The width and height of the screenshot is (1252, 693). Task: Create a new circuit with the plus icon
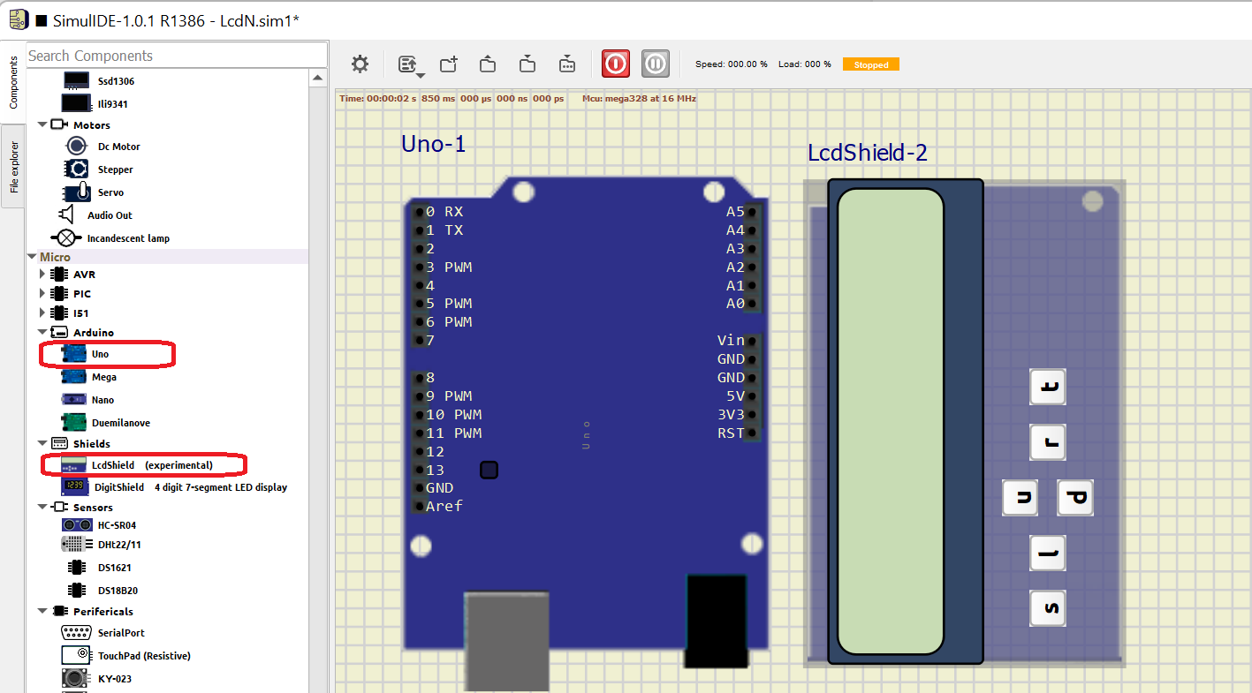pos(449,64)
